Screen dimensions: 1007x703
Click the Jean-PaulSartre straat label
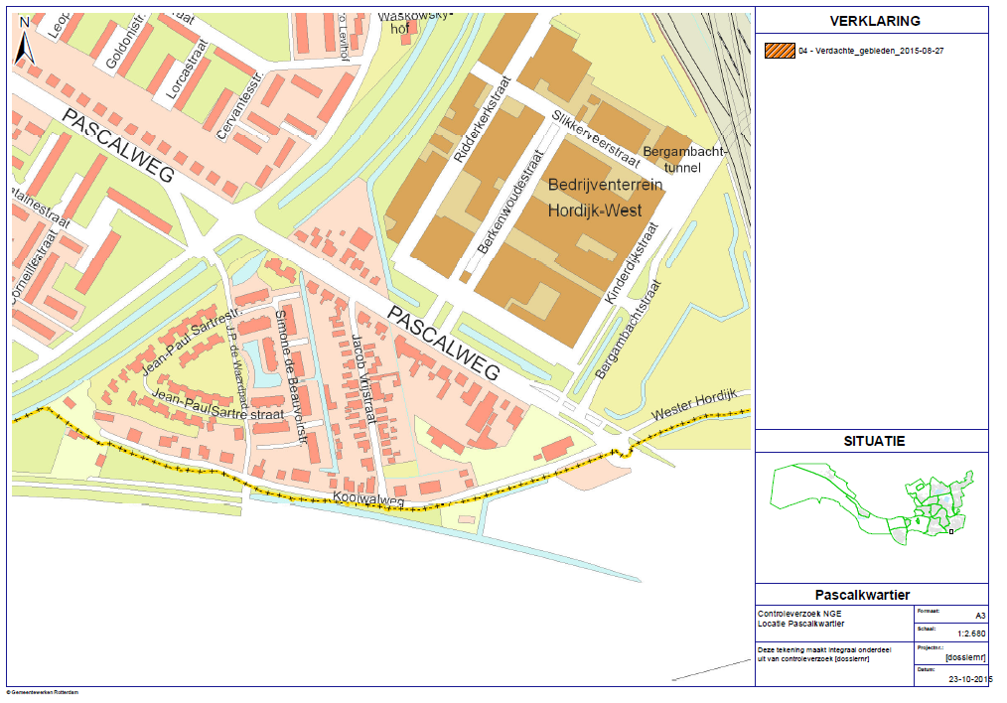[217, 405]
